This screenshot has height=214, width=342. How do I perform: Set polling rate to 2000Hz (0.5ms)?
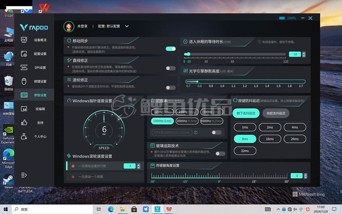[187, 121]
